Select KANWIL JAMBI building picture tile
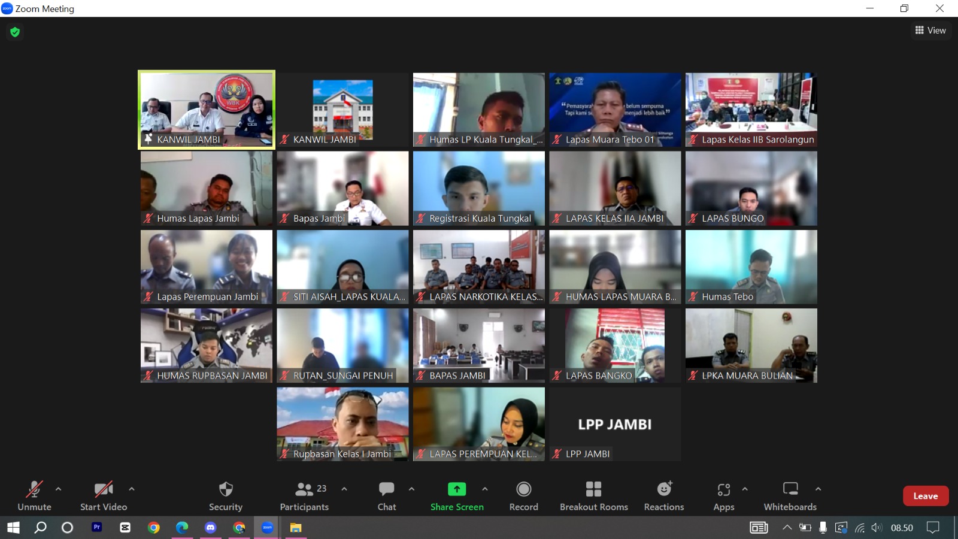This screenshot has width=958, height=539. click(x=342, y=110)
